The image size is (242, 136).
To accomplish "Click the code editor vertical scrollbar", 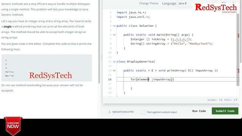I will [238, 49].
